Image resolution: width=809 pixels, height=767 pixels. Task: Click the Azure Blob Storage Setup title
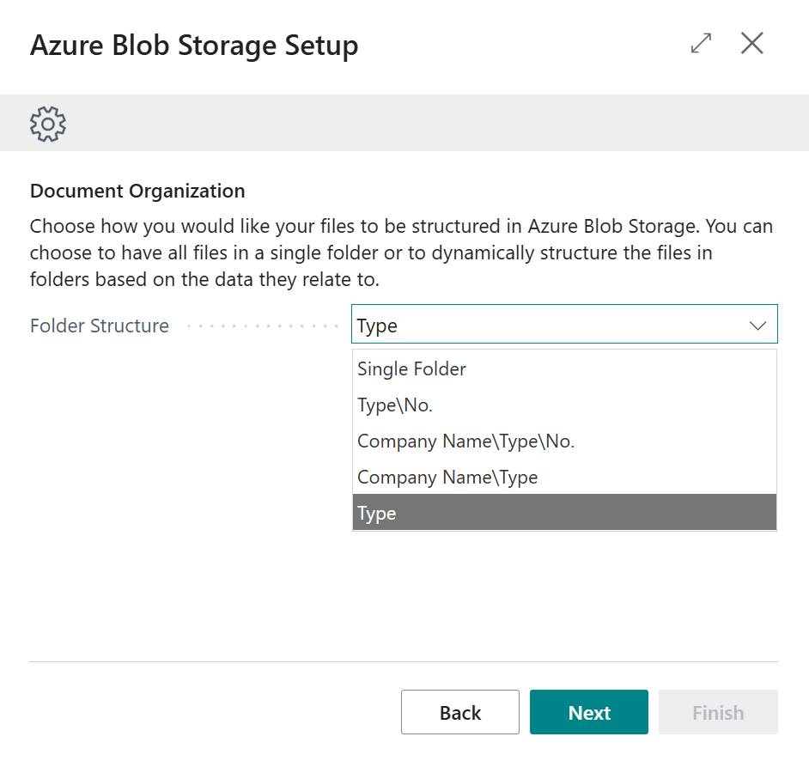[x=194, y=46]
